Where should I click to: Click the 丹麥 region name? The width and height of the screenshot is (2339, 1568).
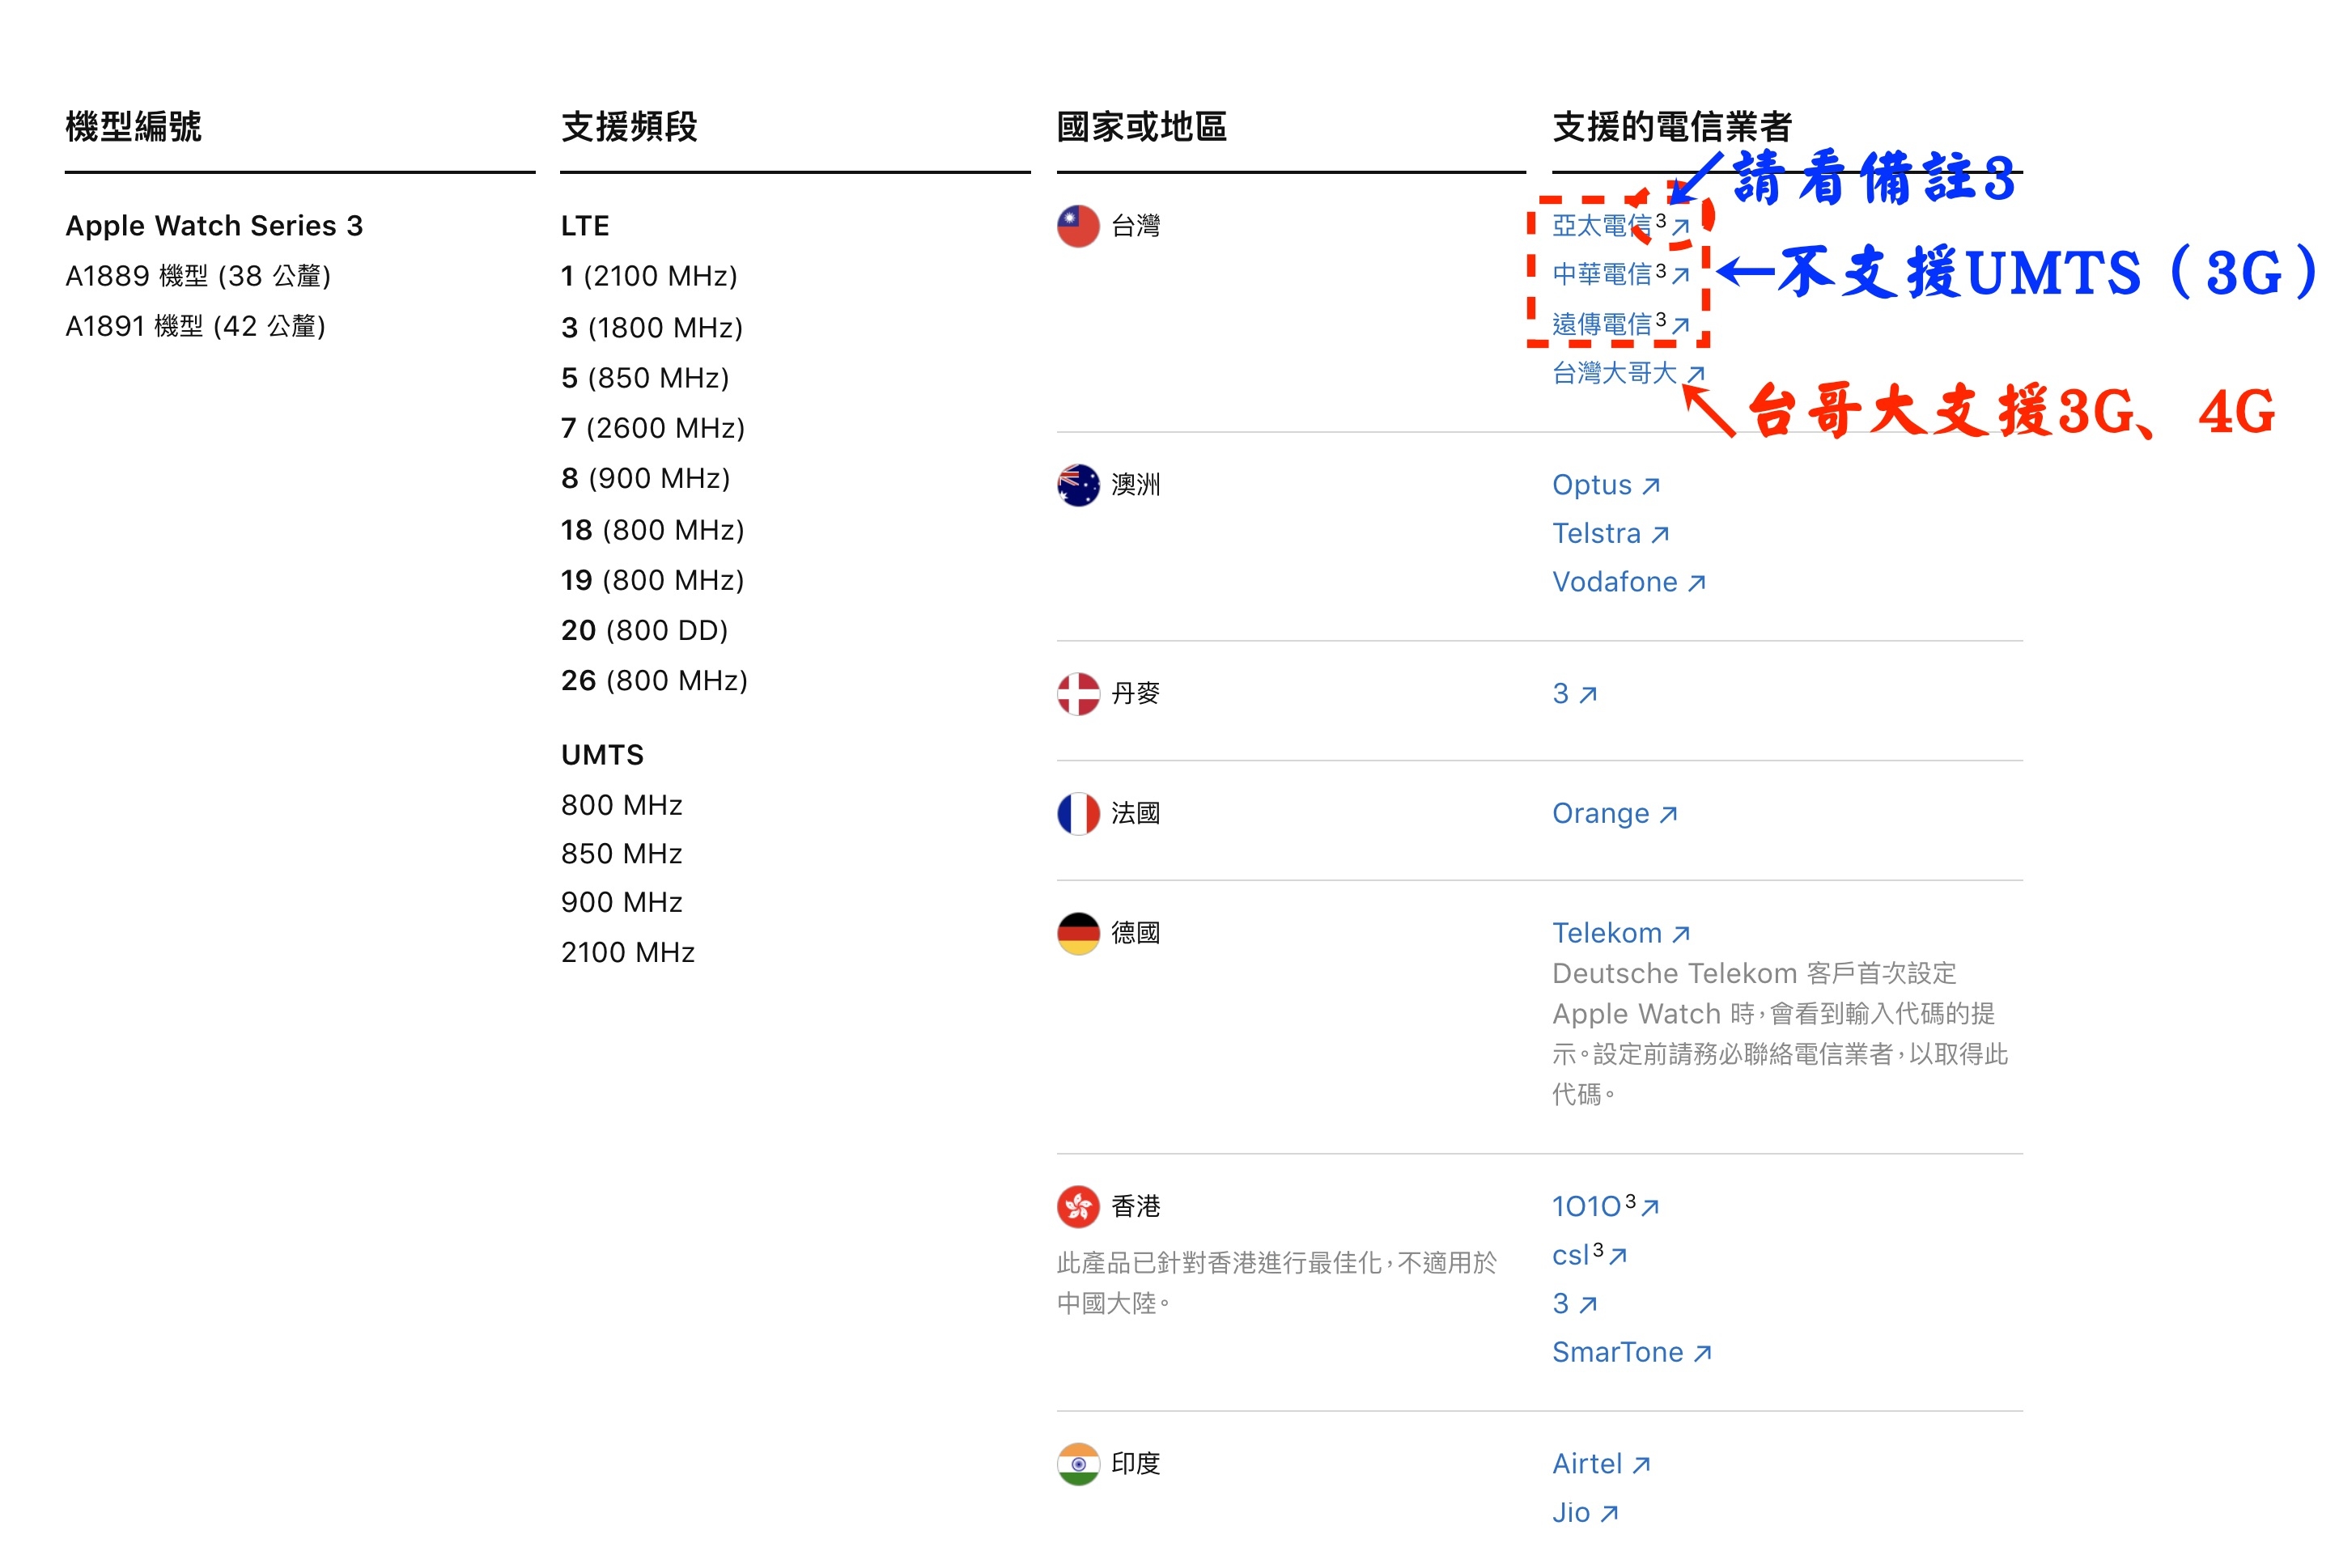click(1136, 693)
